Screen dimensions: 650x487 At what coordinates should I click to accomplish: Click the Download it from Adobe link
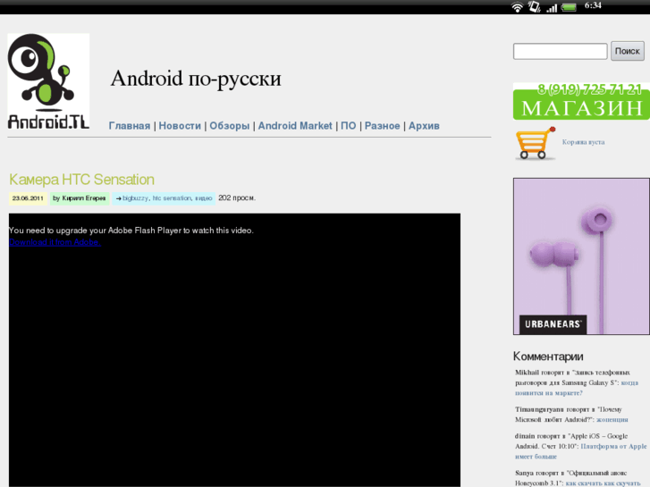click(55, 242)
